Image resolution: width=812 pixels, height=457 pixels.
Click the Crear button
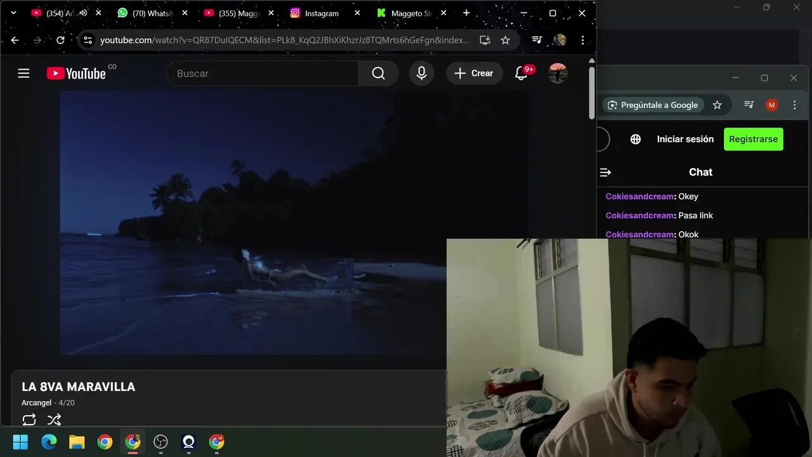(474, 74)
